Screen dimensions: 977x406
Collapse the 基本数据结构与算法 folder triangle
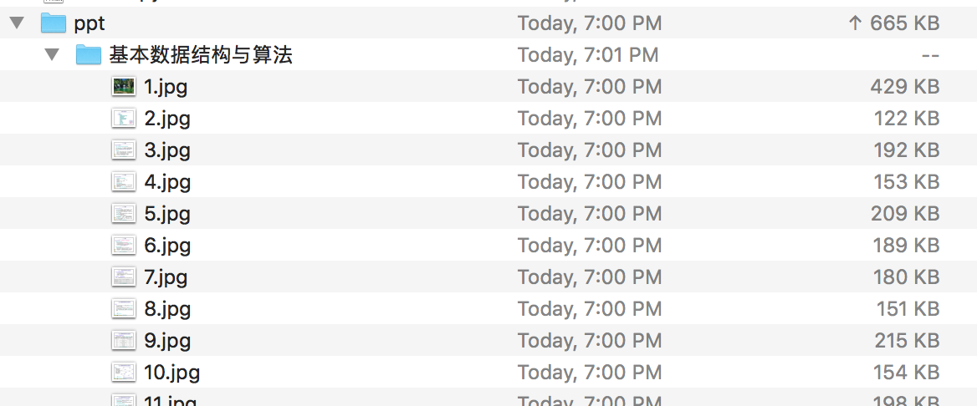[53, 55]
